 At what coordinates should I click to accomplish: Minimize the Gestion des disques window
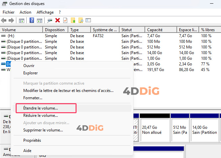(212, 4)
